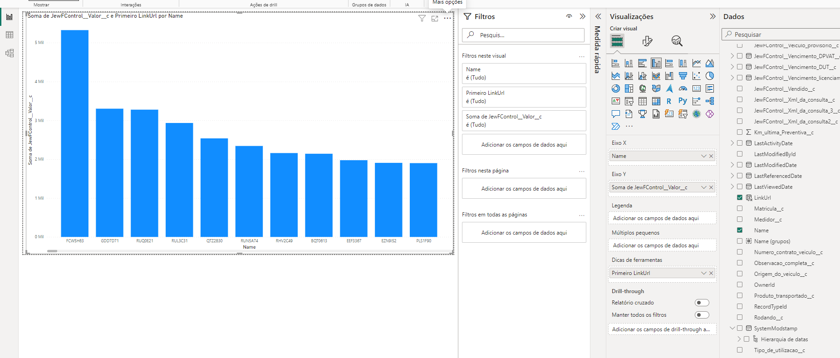Choose the ribbon chart visual

point(656,76)
